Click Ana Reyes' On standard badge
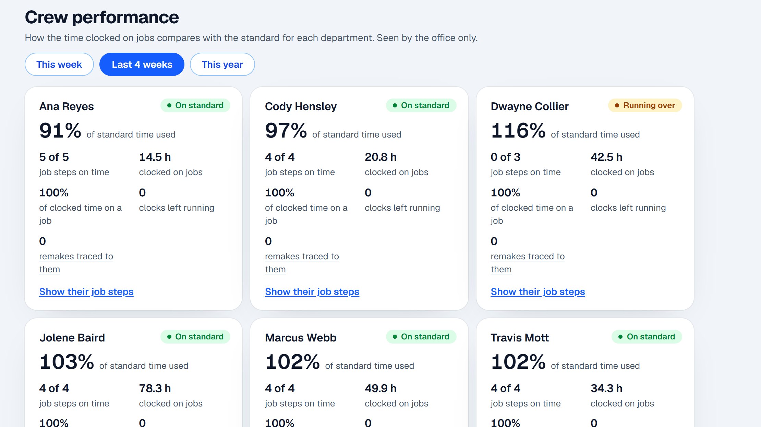This screenshot has height=427, width=761. tap(195, 105)
